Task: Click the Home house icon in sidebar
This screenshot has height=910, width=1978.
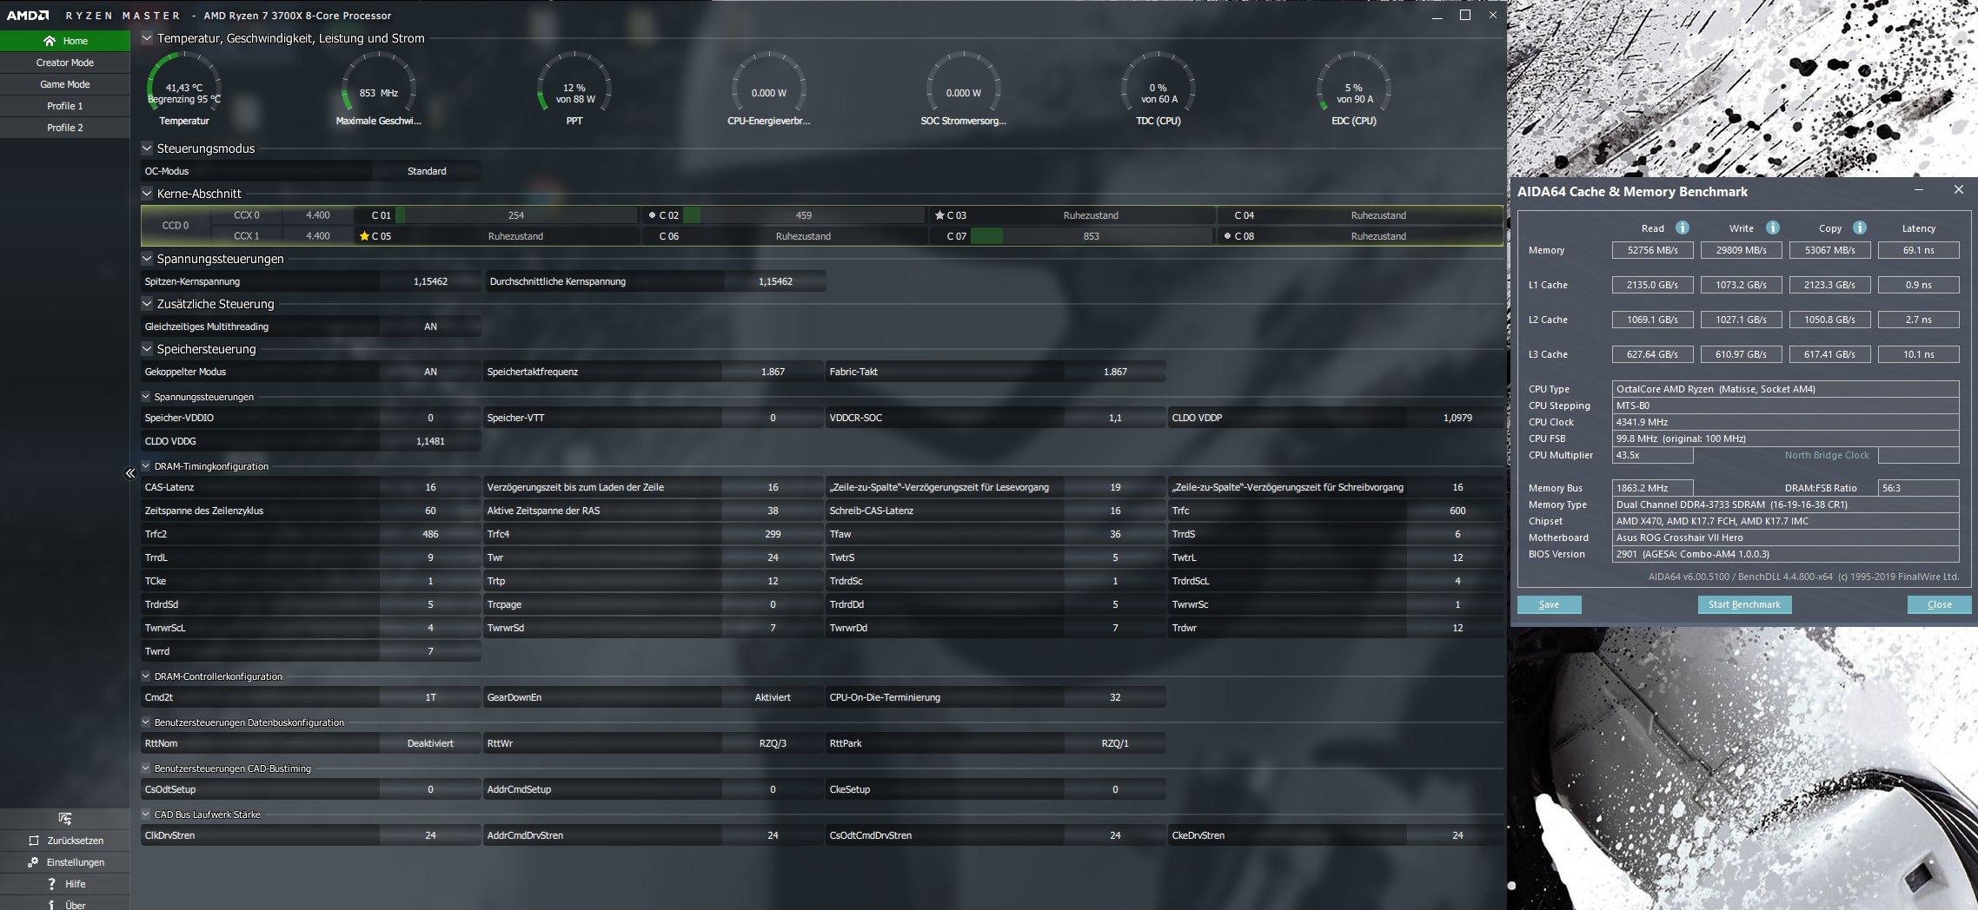Action: point(50,41)
